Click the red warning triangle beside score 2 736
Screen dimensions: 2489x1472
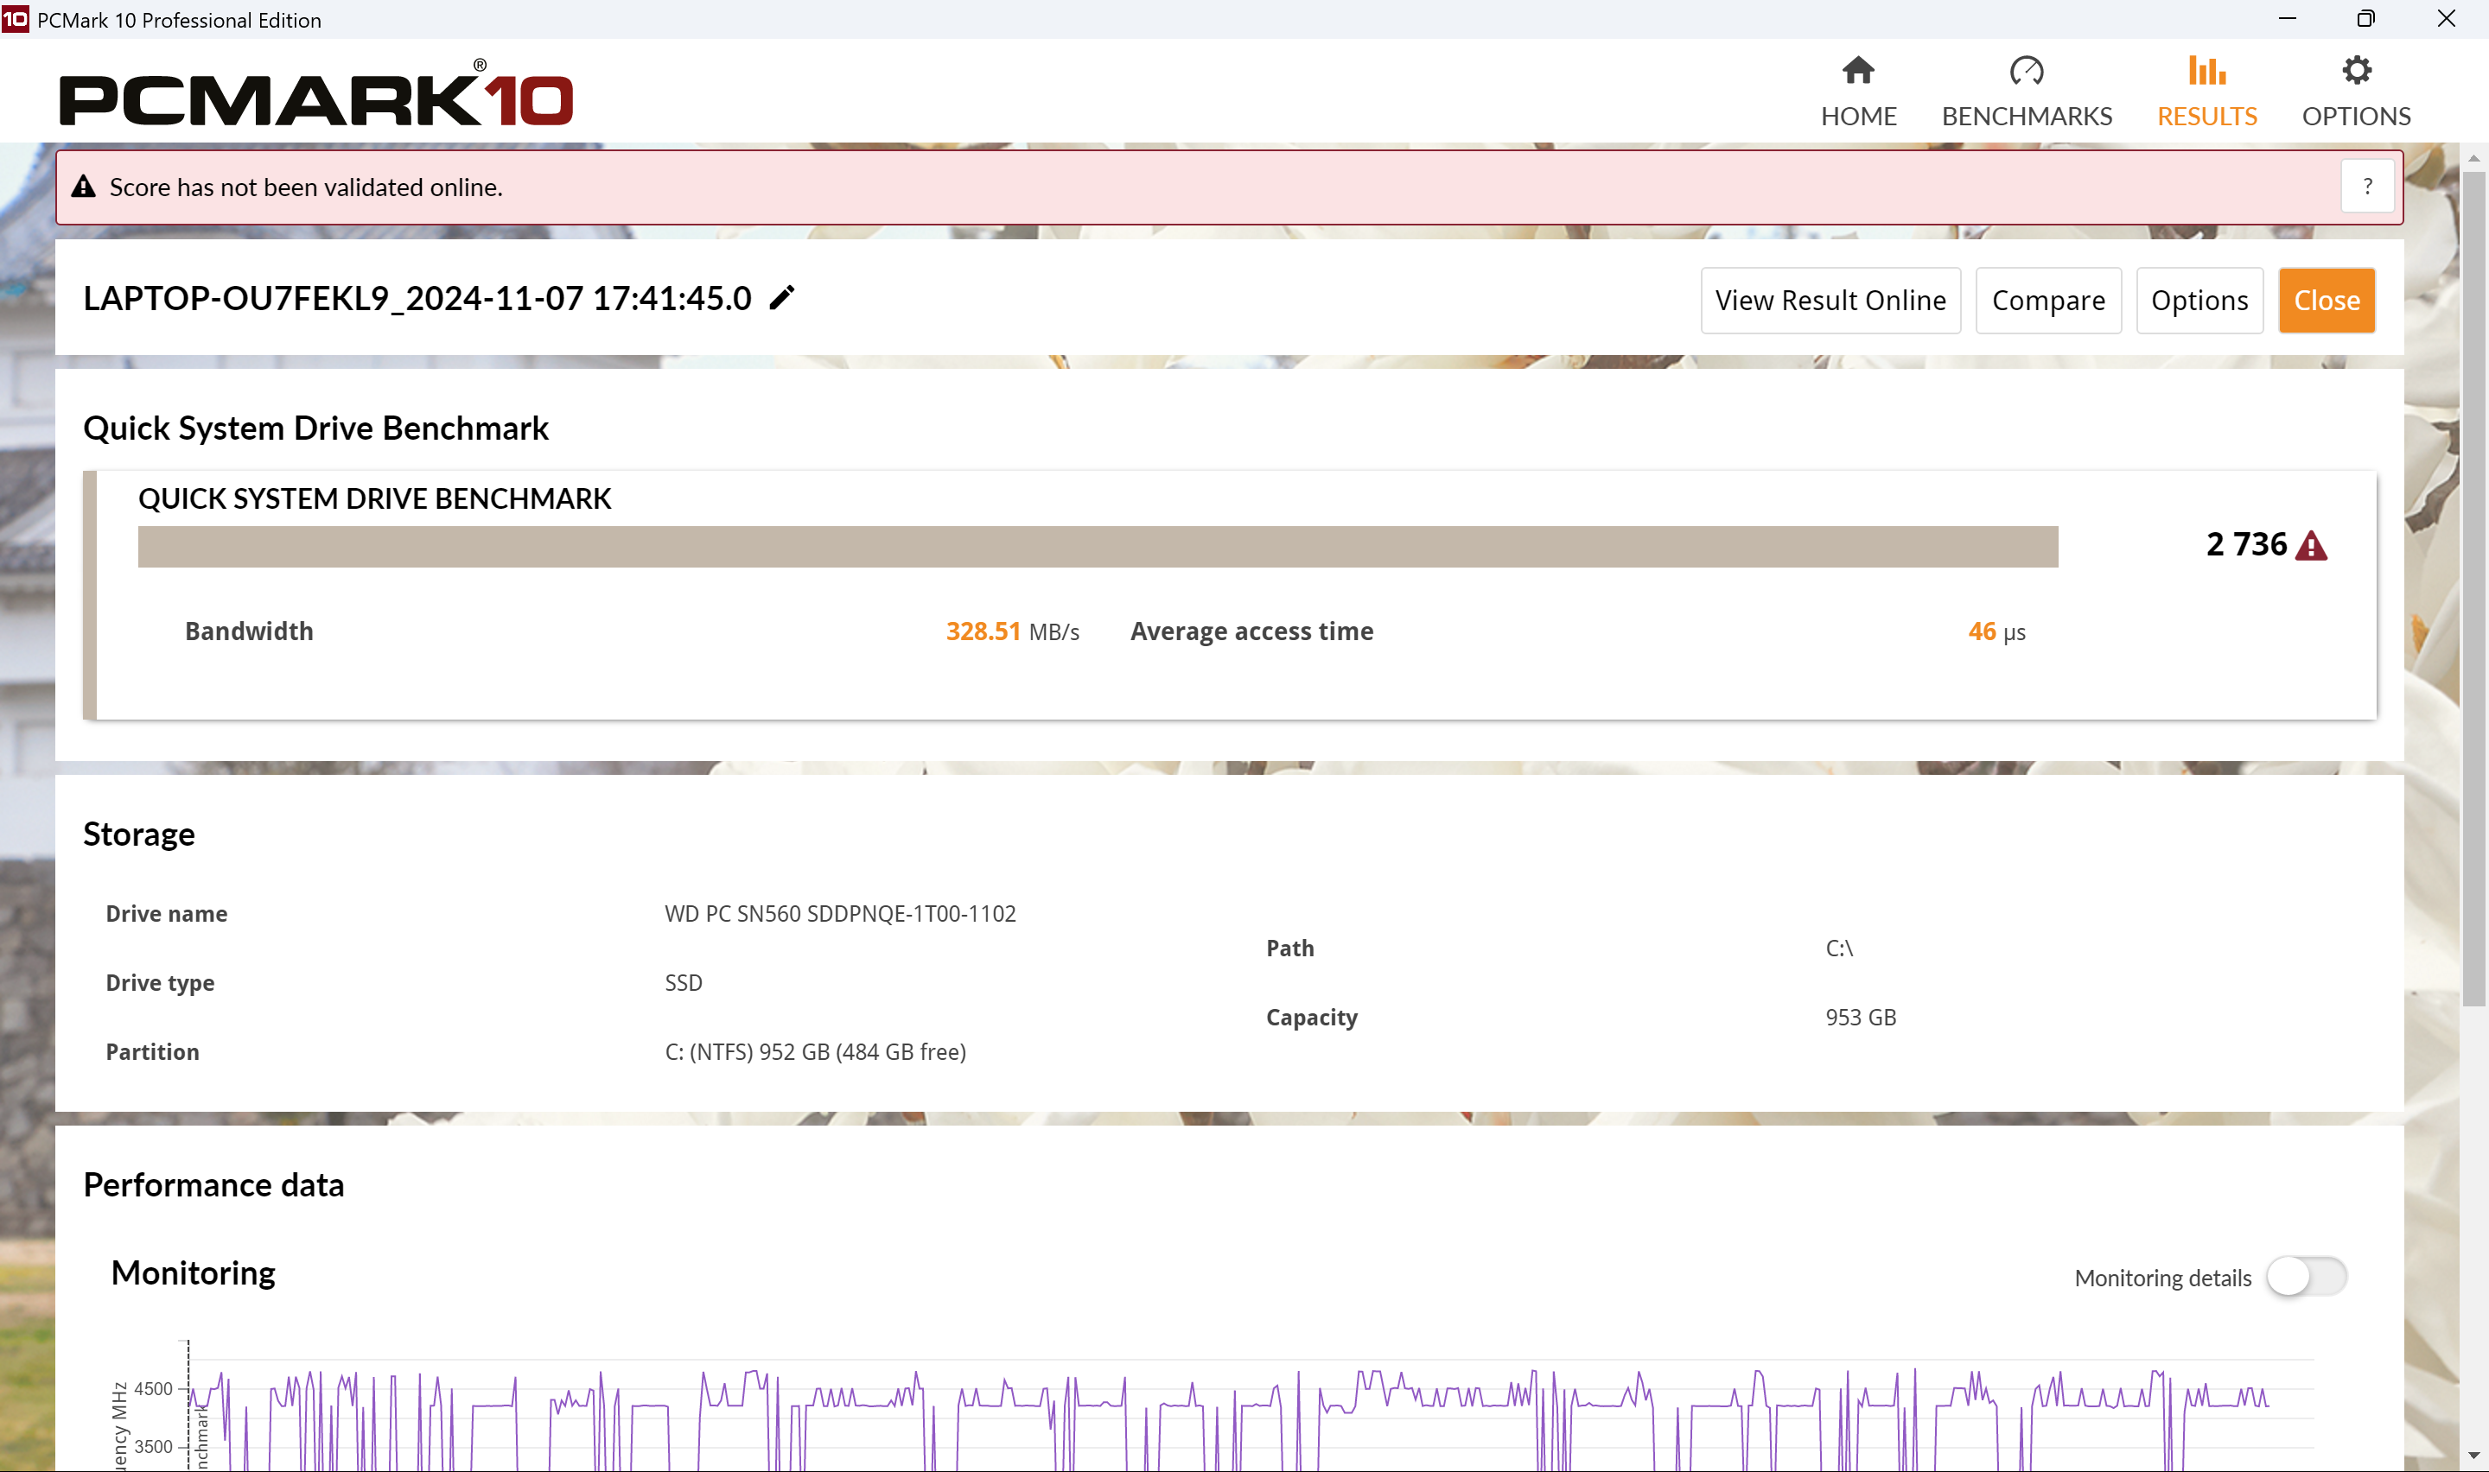(x=2312, y=546)
